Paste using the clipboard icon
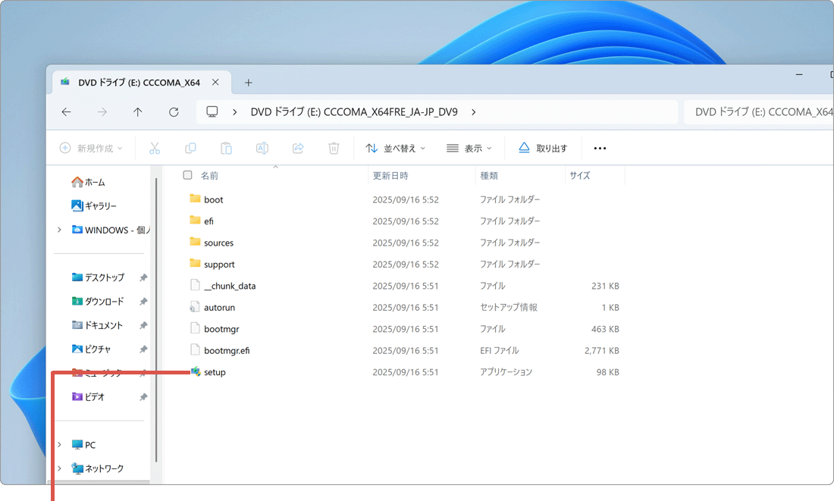Image resolution: width=834 pixels, height=501 pixels. point(226,148)
